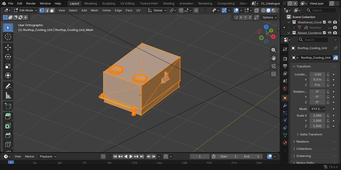Open the Global orientation dropdown
The image size is (341, 170).
tap(157, 10)
